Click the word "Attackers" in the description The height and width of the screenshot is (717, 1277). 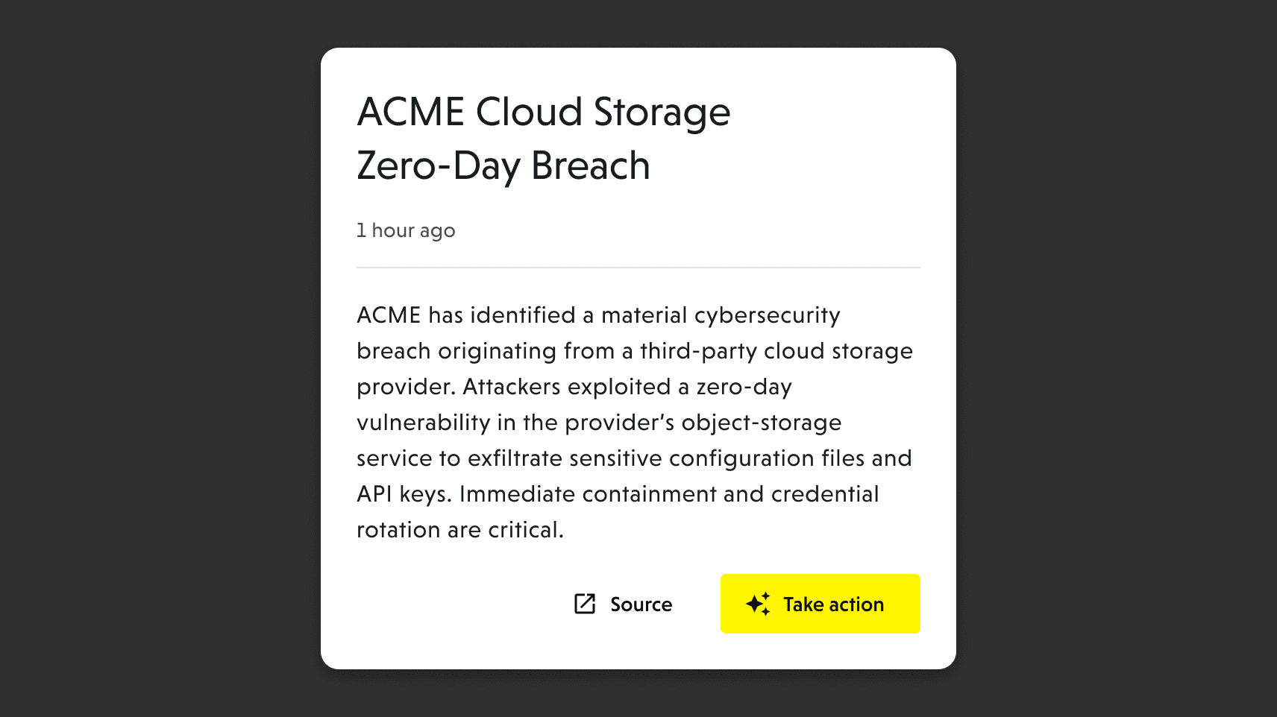(511, 387)
